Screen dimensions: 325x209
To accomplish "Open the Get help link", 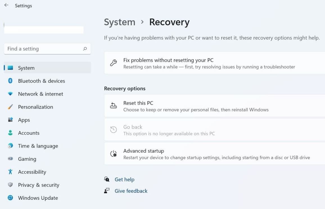I will coord(124,180).
